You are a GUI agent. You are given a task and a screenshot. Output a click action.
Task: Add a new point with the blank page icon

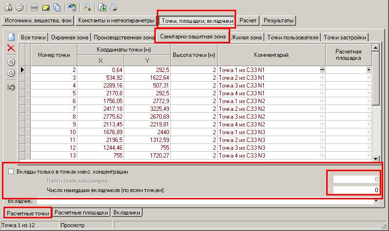tap(11, 37)
